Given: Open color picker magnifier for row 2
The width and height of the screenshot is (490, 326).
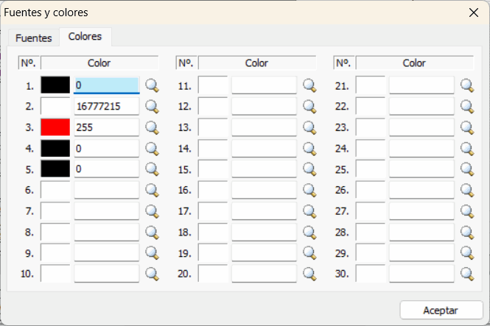Looking at the screenshot, I should pyautogui.click(x=153, y=107).
